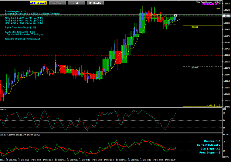231x162 pixels.
Task: Click the 17 Dec 04:15 time axis label
Action: coord(60,160)
